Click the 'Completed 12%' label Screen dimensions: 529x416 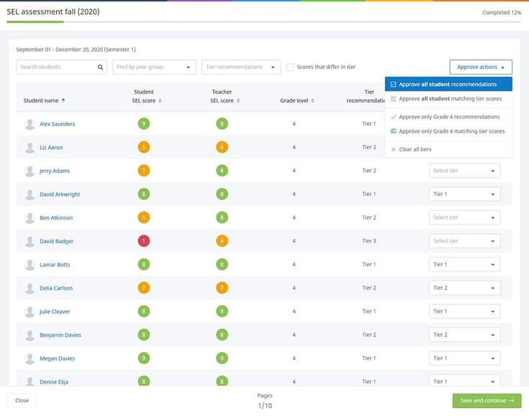(x=502, y=12)
